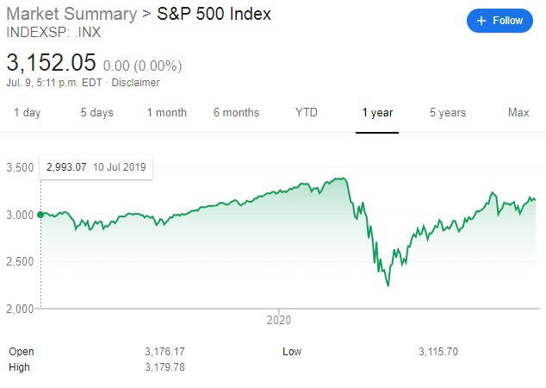The image size is (546, 388).
Task: View the 5 years range
Action: 448,113
